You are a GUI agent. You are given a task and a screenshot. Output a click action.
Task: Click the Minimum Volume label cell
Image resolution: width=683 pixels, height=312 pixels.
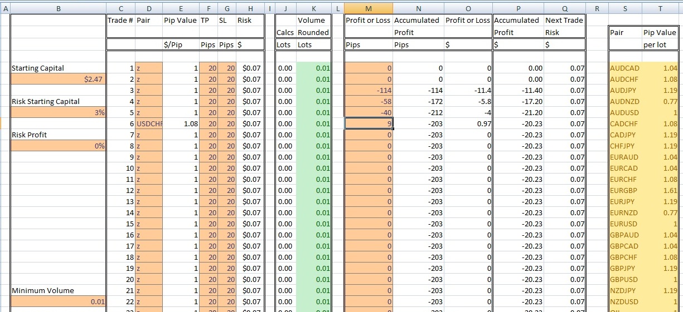click(x=58, y=290)
